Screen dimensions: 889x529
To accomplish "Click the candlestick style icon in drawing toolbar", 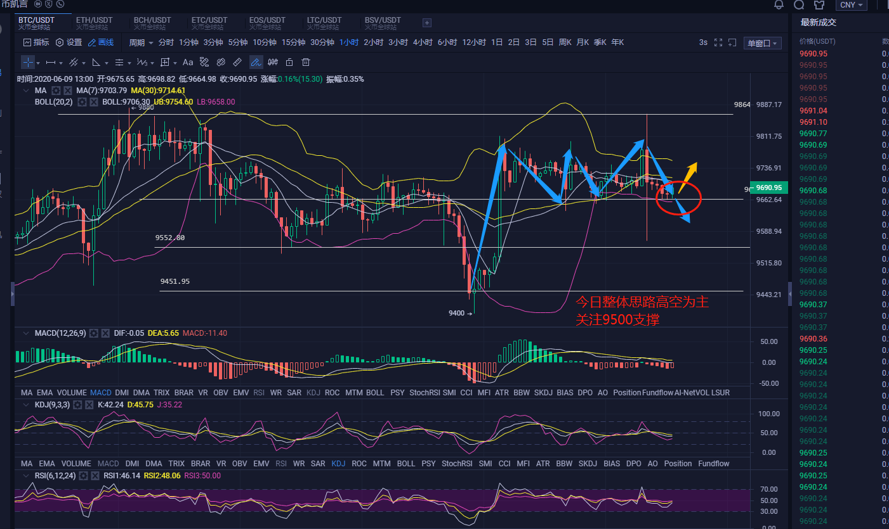I will (273, 62).
